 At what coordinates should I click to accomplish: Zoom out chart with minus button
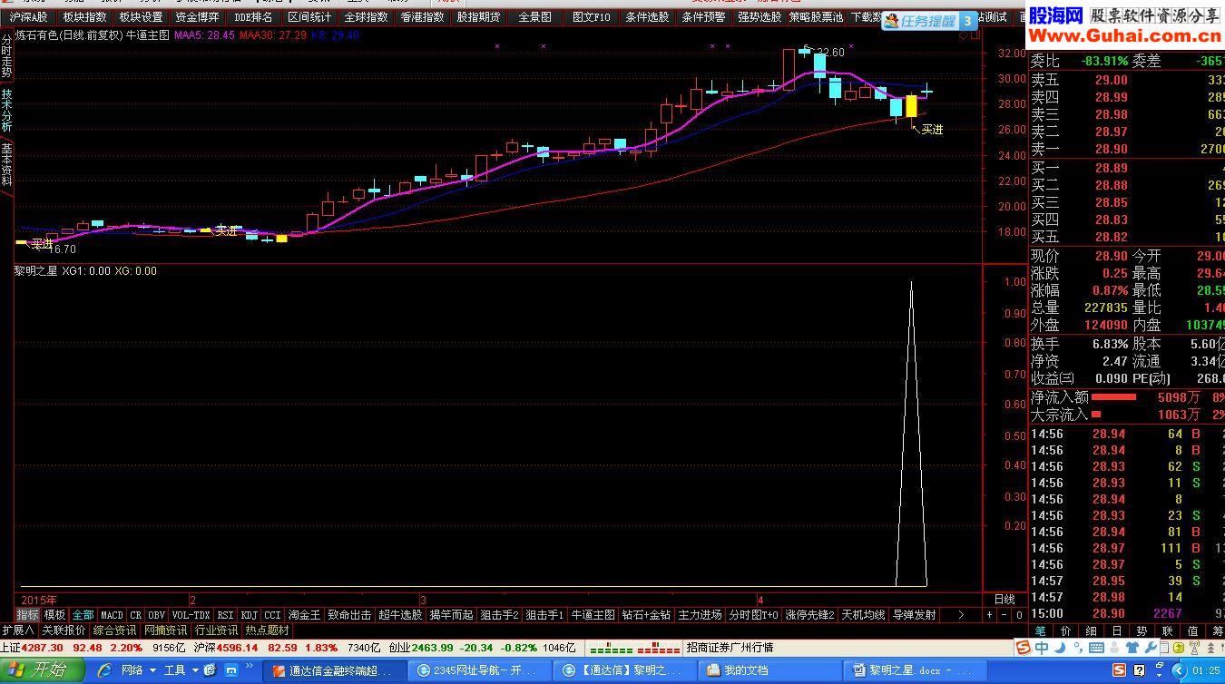click(x=1004, y=615)
